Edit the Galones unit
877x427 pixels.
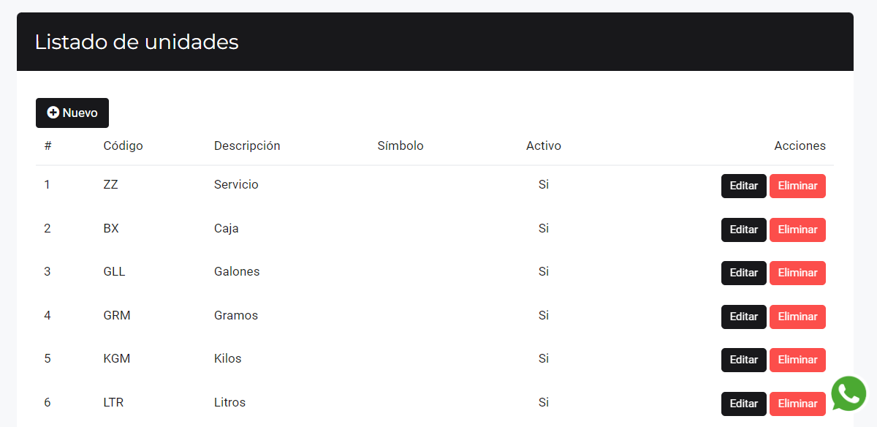(x=743, y=273)
